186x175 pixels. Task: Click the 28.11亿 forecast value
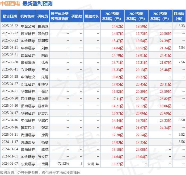point(166,84)
